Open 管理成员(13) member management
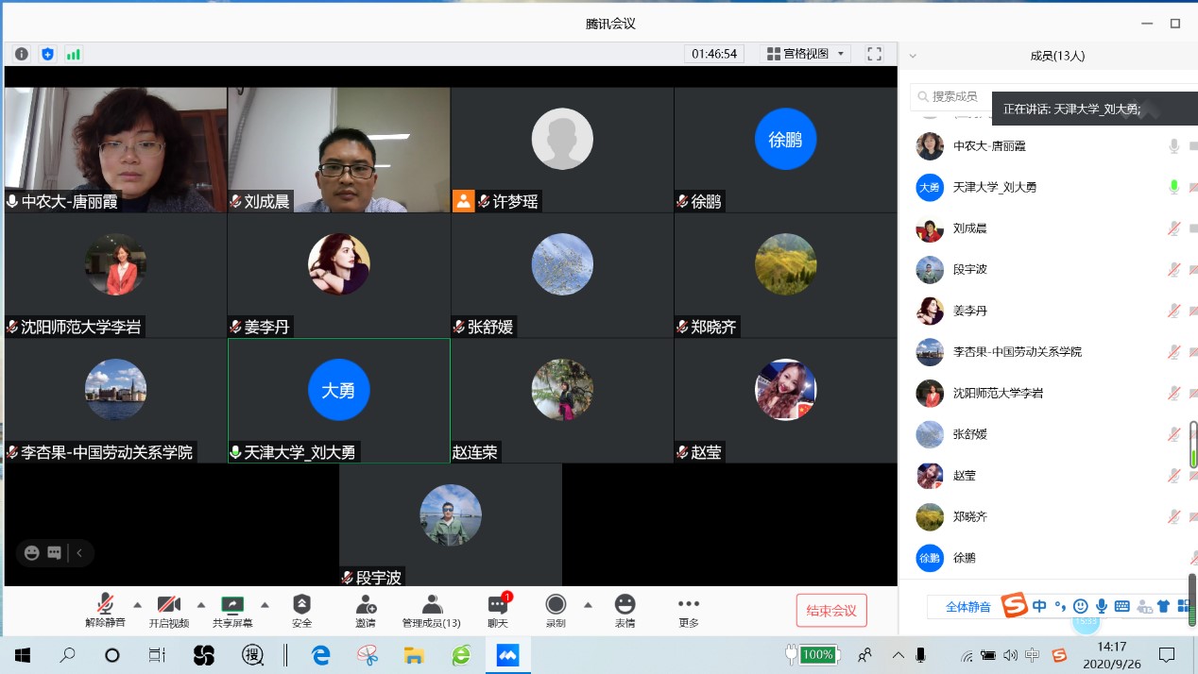This screenshot has width=1198, height=674. click(x=432, y=611)
